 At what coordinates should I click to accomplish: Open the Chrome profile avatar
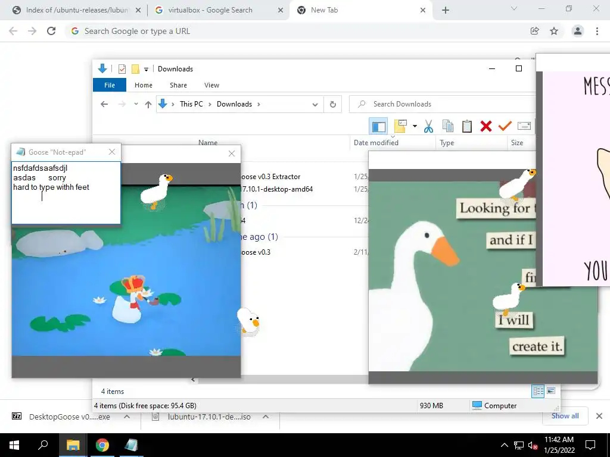(578, 31)
